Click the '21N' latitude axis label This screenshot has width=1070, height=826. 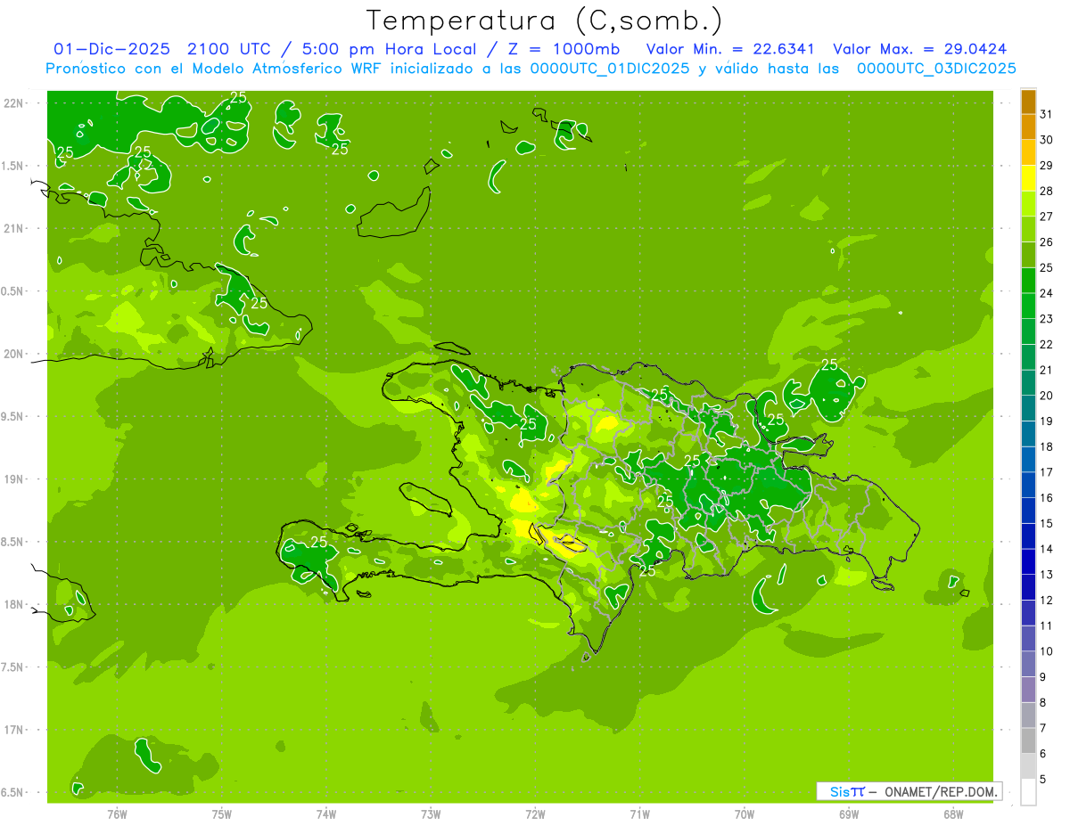pyautogui.click(x=13, y=229)
